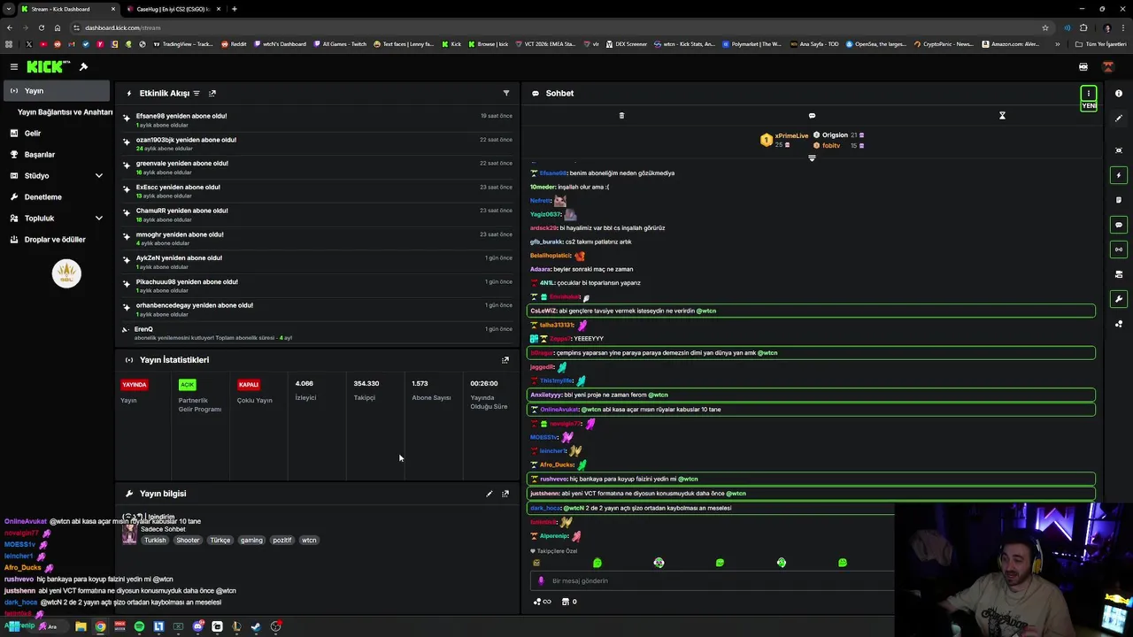Toggle the wrench panel button in right rail
The image size is (1133, 637).
pyautogui.click(x=1119, y=299)
